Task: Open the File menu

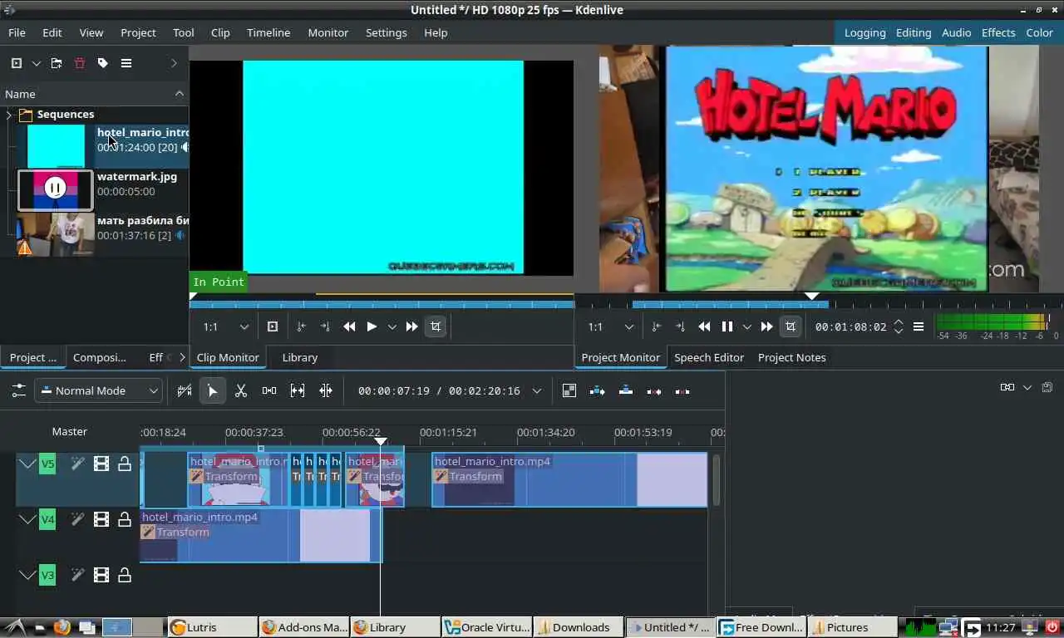Action: [x=17, y=32]
